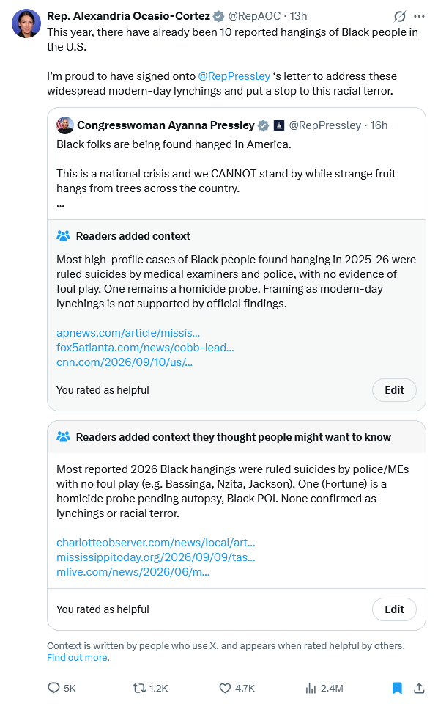
Task: Open the charlotteobserver.com news link
Action: pyautogui.click(x=156, y=543)
